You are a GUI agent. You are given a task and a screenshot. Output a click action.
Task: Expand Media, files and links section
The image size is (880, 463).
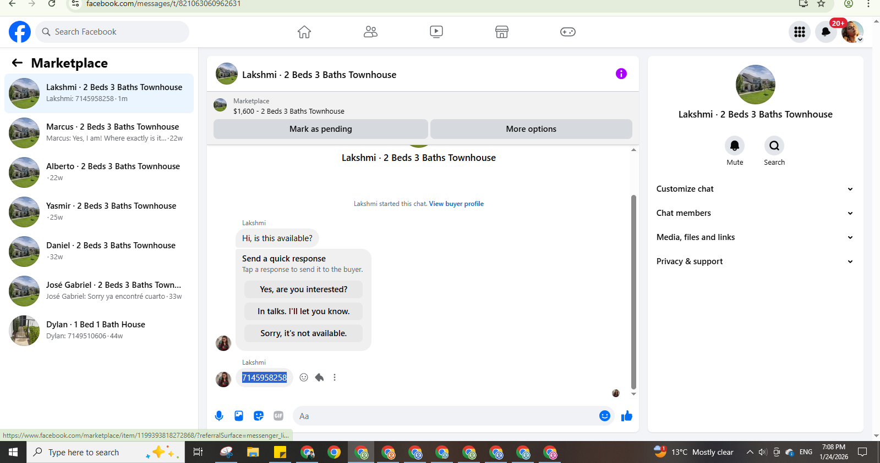pos(755,237)
